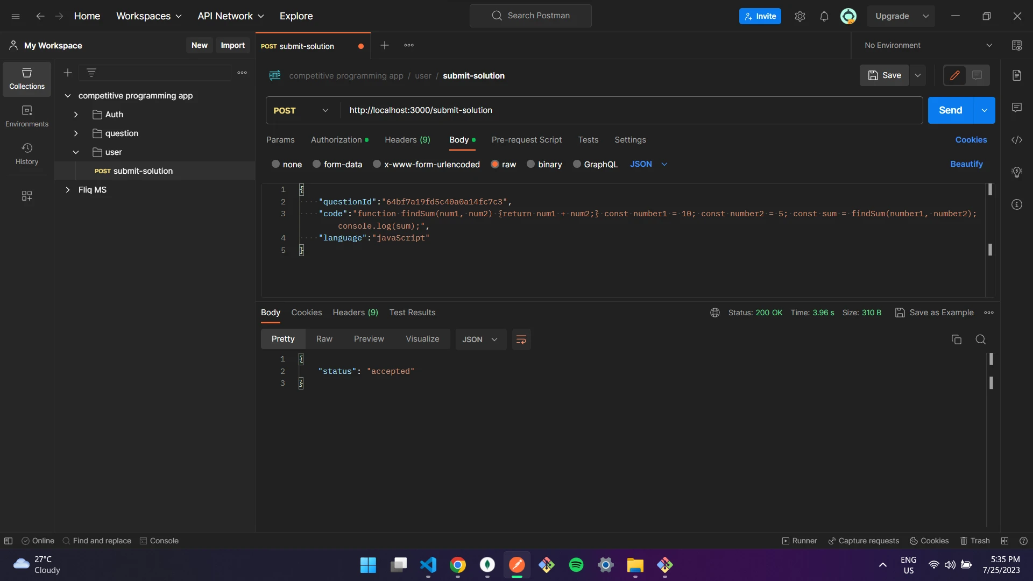Click the Save button
This screenshot has height=581, width=1033.
click(x=885, y=75)
